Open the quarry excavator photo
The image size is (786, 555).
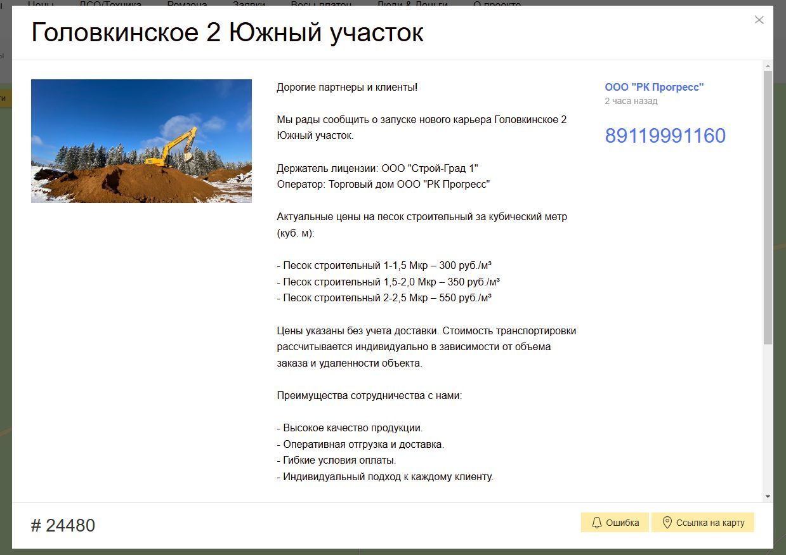coord(141,141)
